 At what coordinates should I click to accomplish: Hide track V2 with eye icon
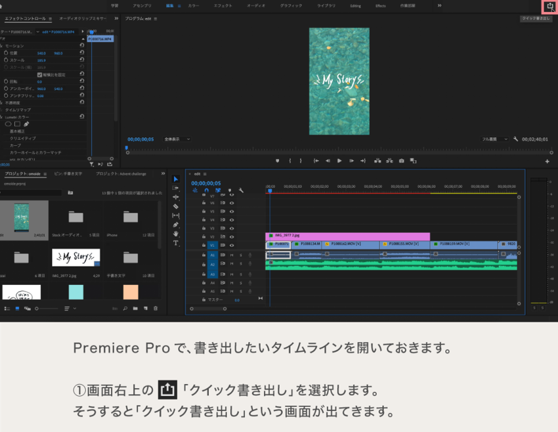pyautogui.click(x=232, y=236)
